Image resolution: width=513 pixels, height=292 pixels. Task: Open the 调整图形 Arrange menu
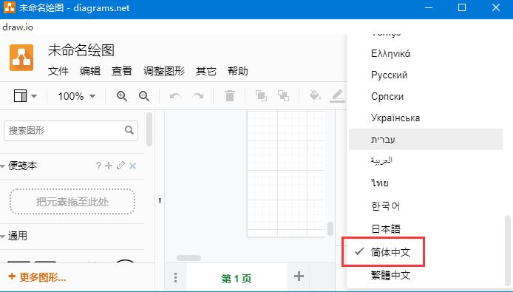point(164,71)
